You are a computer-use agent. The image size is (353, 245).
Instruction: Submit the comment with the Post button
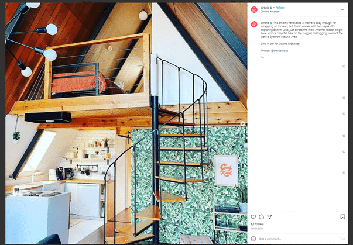[342, 239]
